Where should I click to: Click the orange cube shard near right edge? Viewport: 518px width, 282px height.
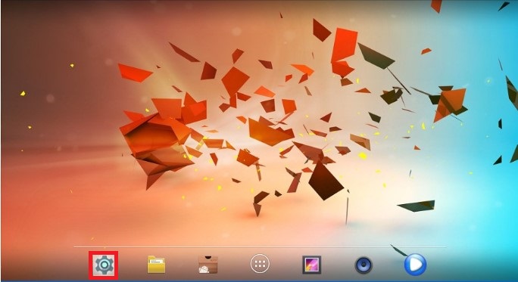click(x=450, y=104)
